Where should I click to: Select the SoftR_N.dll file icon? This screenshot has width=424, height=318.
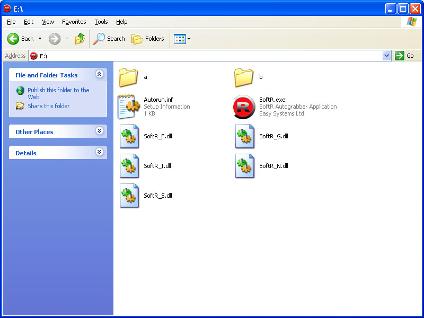[x=245, y=166]
